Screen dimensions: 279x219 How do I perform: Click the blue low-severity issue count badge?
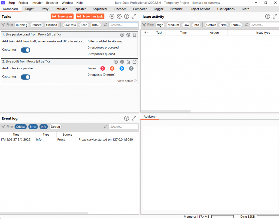point(122,68)
